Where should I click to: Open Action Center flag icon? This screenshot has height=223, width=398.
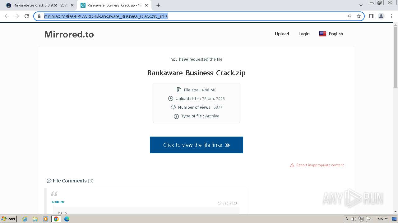[368, 219]
